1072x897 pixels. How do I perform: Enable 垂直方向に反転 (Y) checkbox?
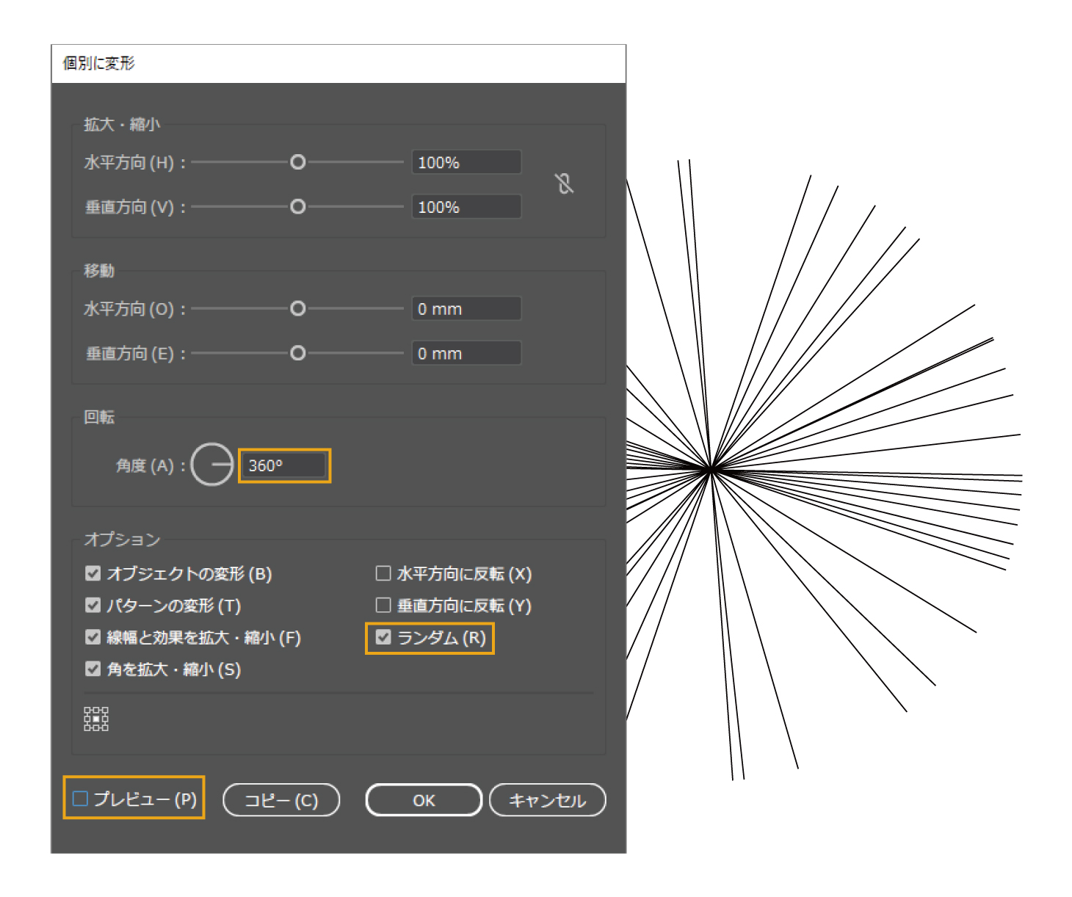click(x=383, y=605)
